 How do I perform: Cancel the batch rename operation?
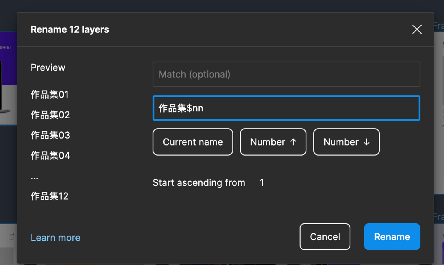point(325,237)
